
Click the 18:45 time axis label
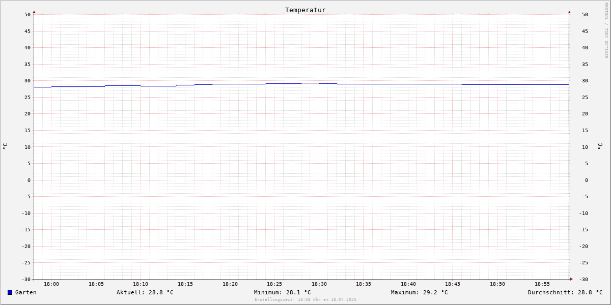pyautogui.click(x=453, y=284)
